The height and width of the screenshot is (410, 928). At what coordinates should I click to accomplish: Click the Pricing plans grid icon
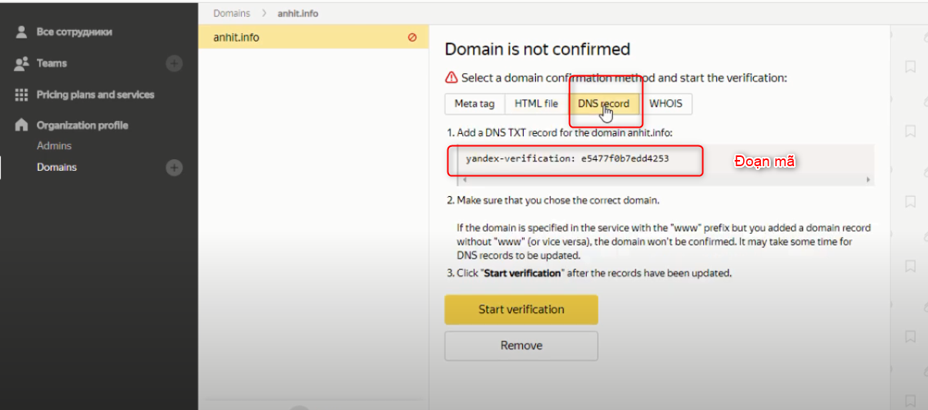click(22, 95)
